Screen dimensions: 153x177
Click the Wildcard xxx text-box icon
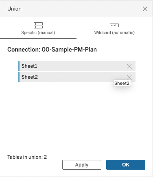point(114,25)
